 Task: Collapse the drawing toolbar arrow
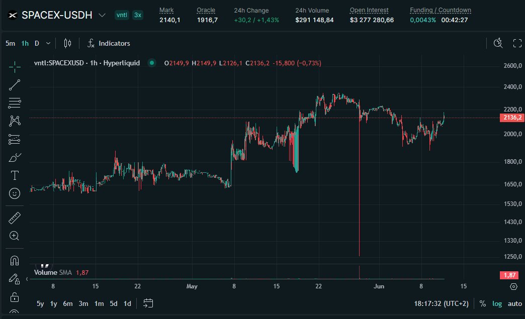tap(27, 279)
